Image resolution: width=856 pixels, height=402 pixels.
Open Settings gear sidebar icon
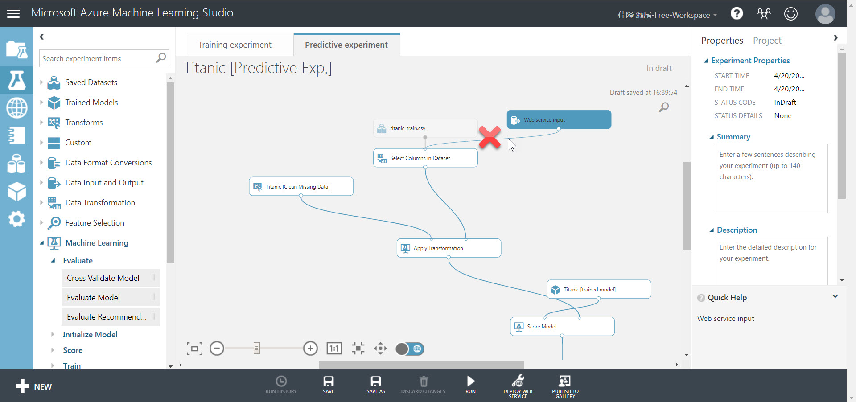(16, 219)
